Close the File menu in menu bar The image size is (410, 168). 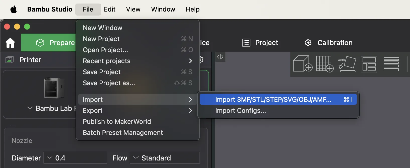[88, 9]
